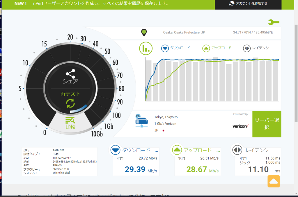Click the IPv4 address 138.64.224.217
This screenshot has height=197, width=298.
[x=62, y=158]
